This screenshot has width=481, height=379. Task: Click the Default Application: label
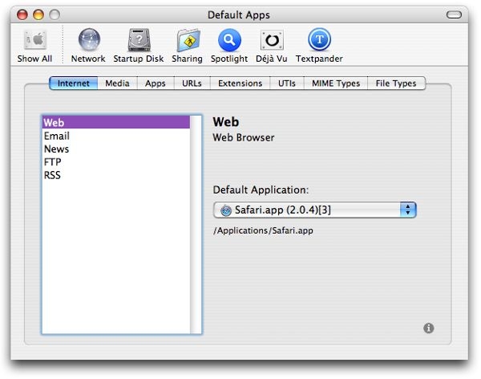tap(261, 189)
